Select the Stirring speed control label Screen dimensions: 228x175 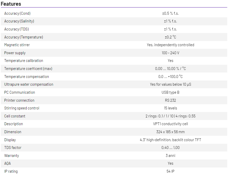[22, 108]
